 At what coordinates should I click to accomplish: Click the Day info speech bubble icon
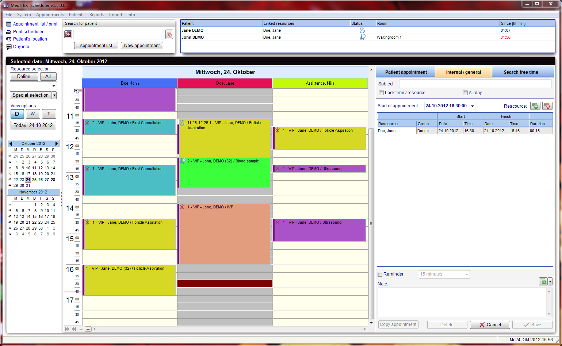[x=9, y=47]
